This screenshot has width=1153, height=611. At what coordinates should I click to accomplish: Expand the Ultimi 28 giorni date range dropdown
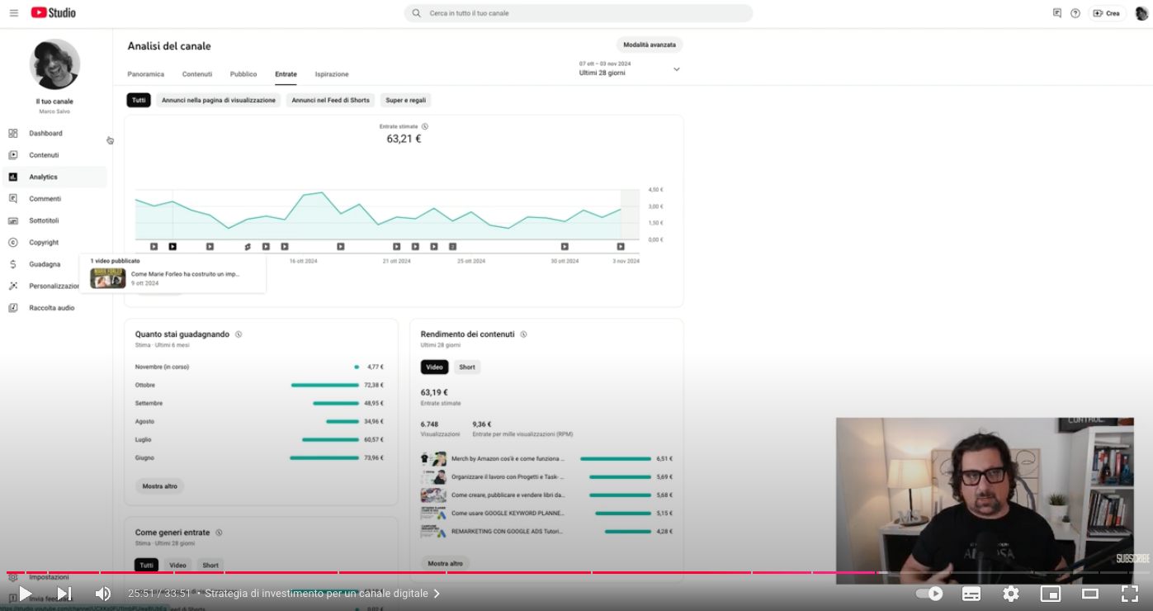pyautogui.click(x=630, y=69)
